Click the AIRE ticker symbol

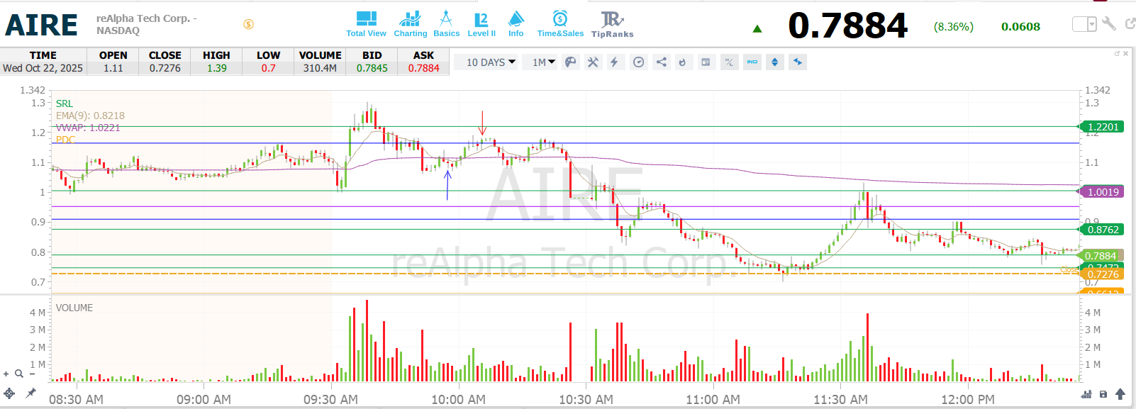(41, 26)
